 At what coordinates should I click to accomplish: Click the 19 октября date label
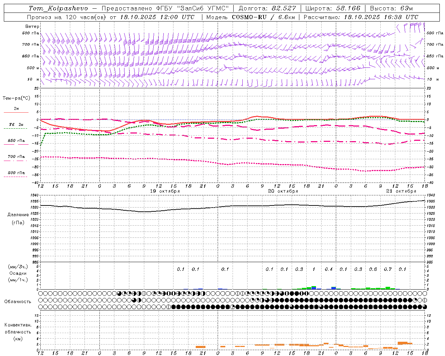tap(165, 191)
